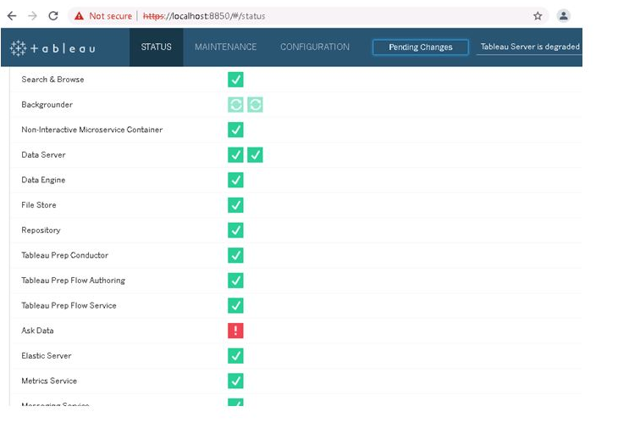The height and width of the screenshot is (423, 618).
Task: Select the Repository label
Action: (x=41, y=230)
